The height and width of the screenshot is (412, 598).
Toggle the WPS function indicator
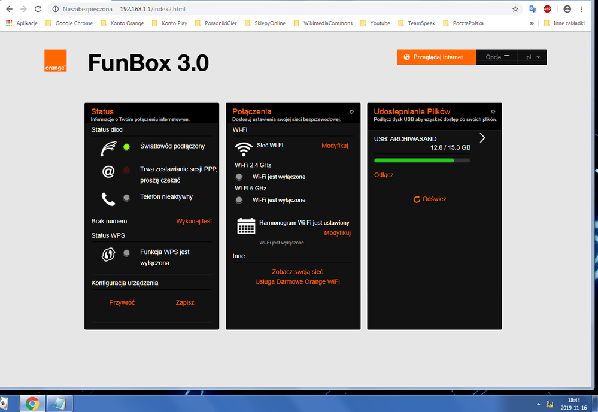coord(126,253)
